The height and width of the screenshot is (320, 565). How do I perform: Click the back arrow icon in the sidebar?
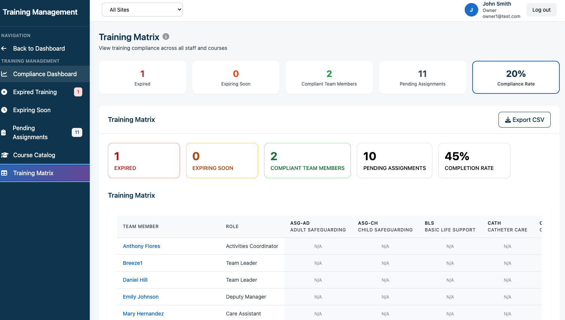(x=4, y=48)
